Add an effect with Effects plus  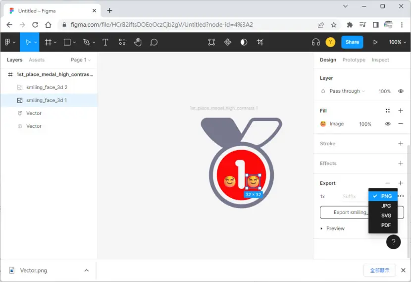(x=401, y=163)
